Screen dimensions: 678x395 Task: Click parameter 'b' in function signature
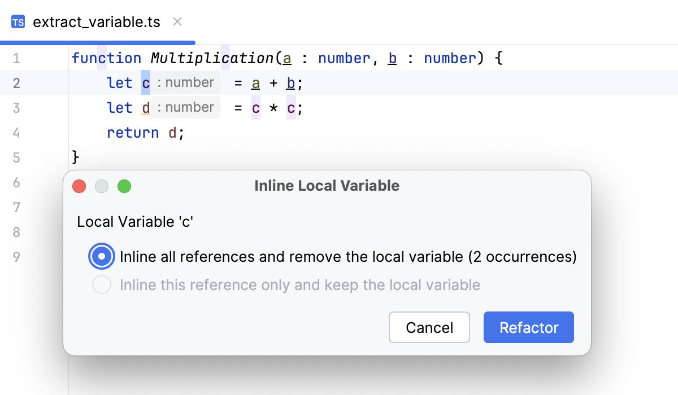coord(393,58)
